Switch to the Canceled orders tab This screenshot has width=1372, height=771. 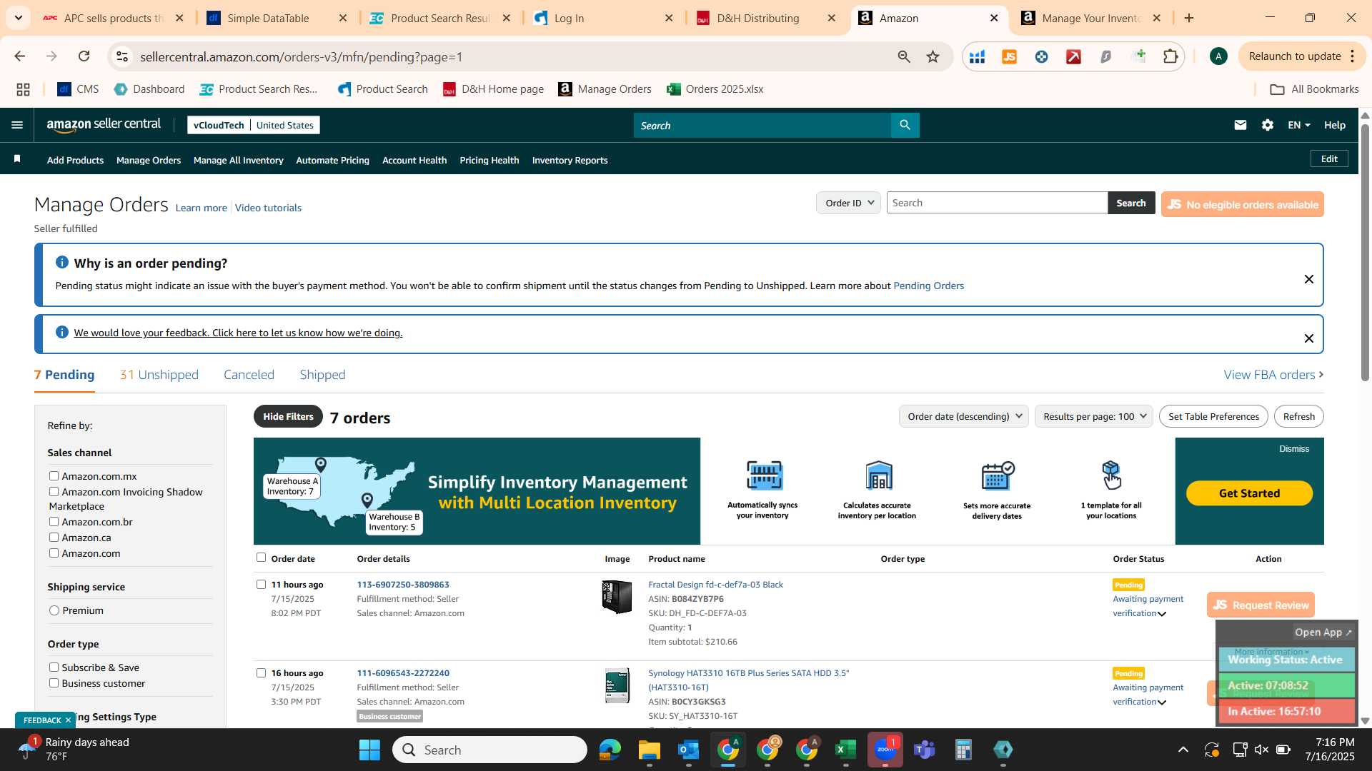click(x=249, y=375)
